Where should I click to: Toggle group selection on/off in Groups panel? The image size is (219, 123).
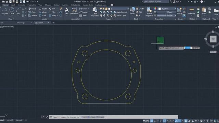click(184, 16)
